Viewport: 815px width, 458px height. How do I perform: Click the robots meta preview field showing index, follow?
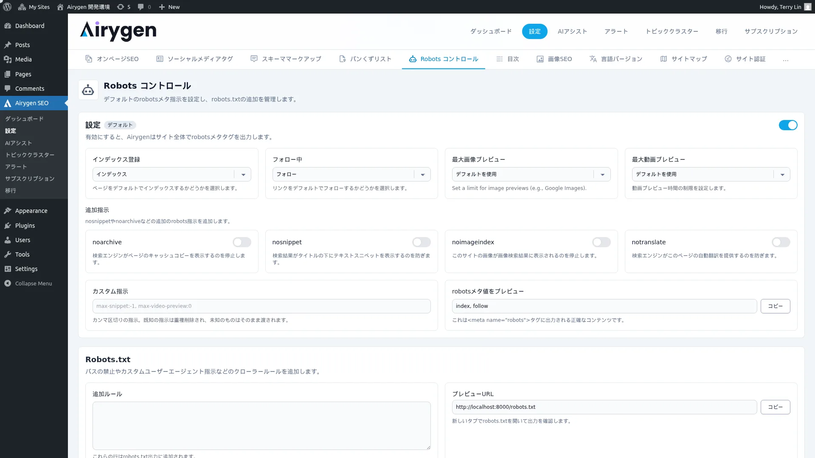[604, 306]
